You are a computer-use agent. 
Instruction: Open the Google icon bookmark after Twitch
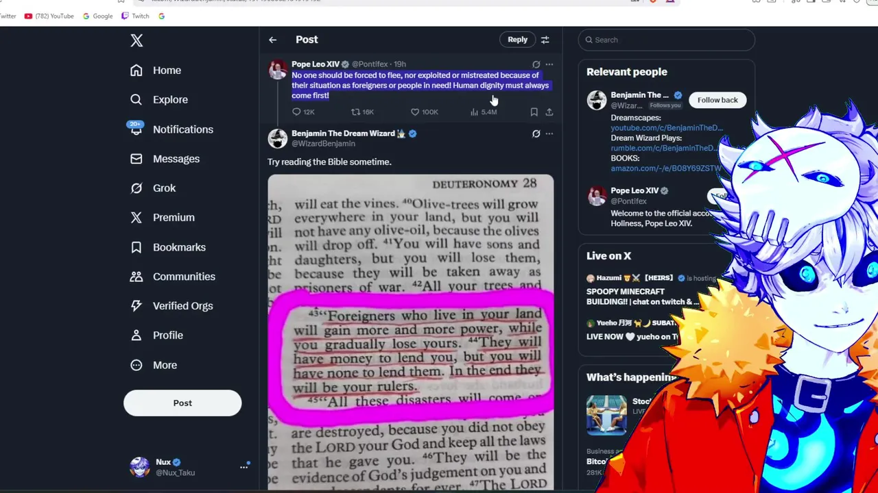(161, 16)
